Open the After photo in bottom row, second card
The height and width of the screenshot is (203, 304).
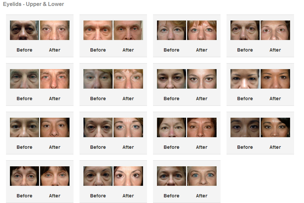click(128, 176)
